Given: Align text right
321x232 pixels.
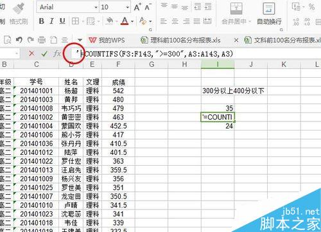Looking at the screenshot, I should (186, 21).
